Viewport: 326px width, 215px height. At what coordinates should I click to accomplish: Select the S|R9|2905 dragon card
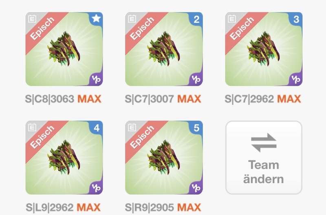point(164,158)
